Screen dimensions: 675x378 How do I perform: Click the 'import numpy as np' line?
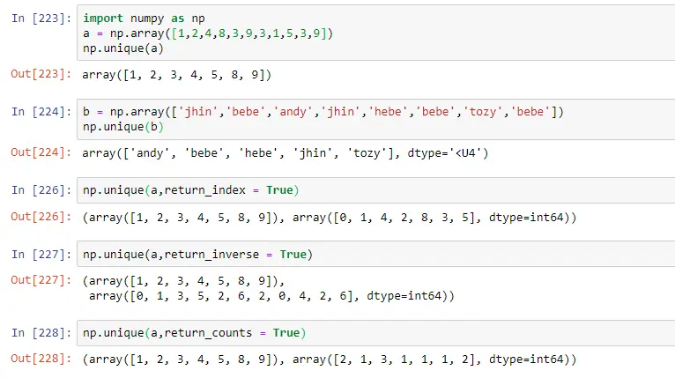[144, 19]
